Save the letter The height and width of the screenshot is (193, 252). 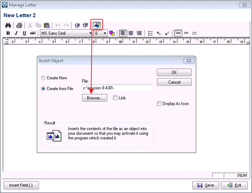pyautogui.click(x=206, y=185)
